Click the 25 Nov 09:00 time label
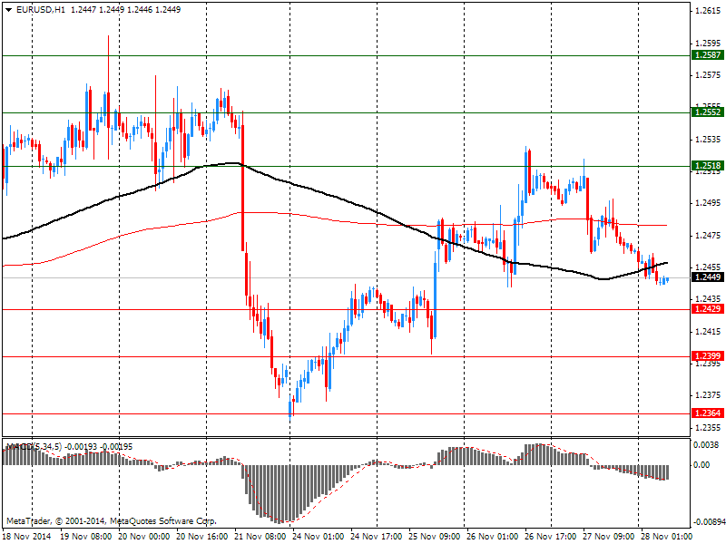This screenshot has width=726, height=544. click(x=434, y=537)
